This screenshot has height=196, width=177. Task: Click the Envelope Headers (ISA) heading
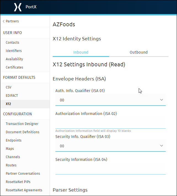click(x=79, y=79)
